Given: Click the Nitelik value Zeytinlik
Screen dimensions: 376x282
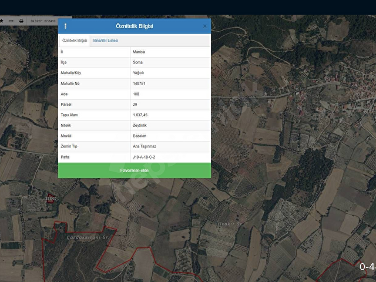Looking at the screenshot, I should pos(140,125).
